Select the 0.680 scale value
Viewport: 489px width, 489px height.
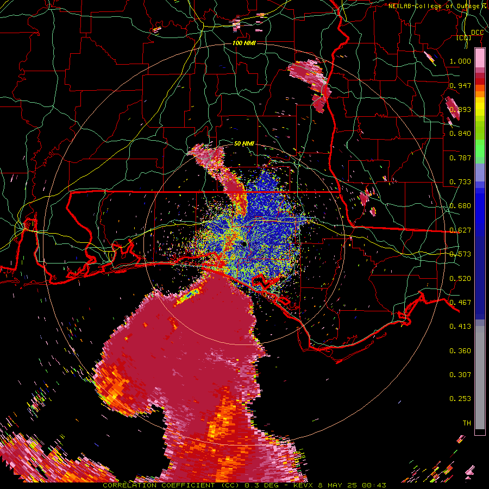tap(460, 206)
